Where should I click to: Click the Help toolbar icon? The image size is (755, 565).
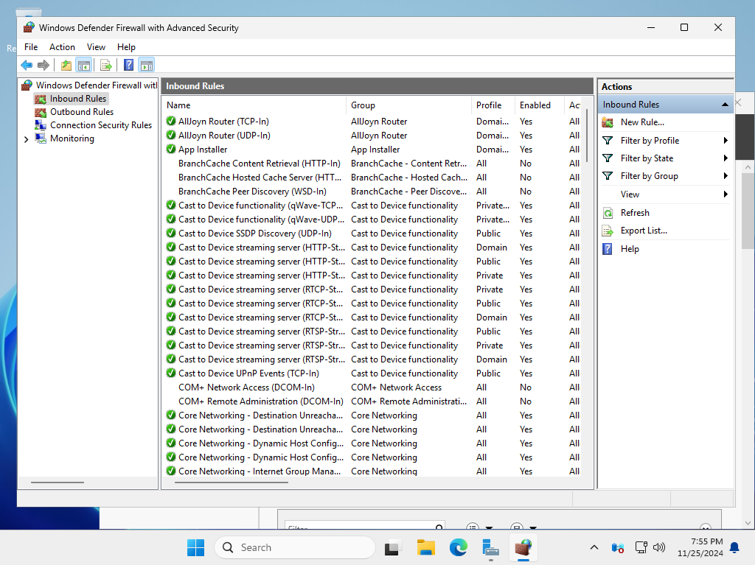(128, 65)
